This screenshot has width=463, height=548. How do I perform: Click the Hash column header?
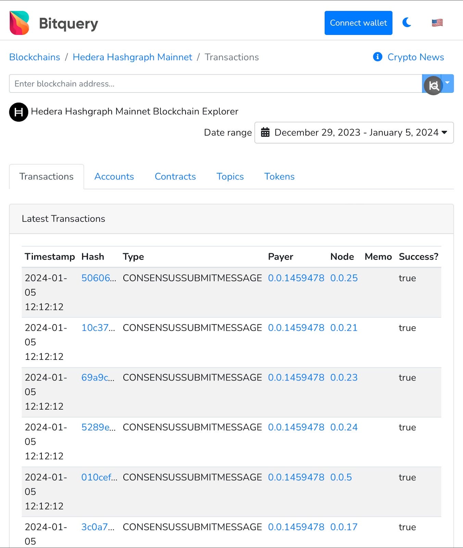click(x=92, y=257)
